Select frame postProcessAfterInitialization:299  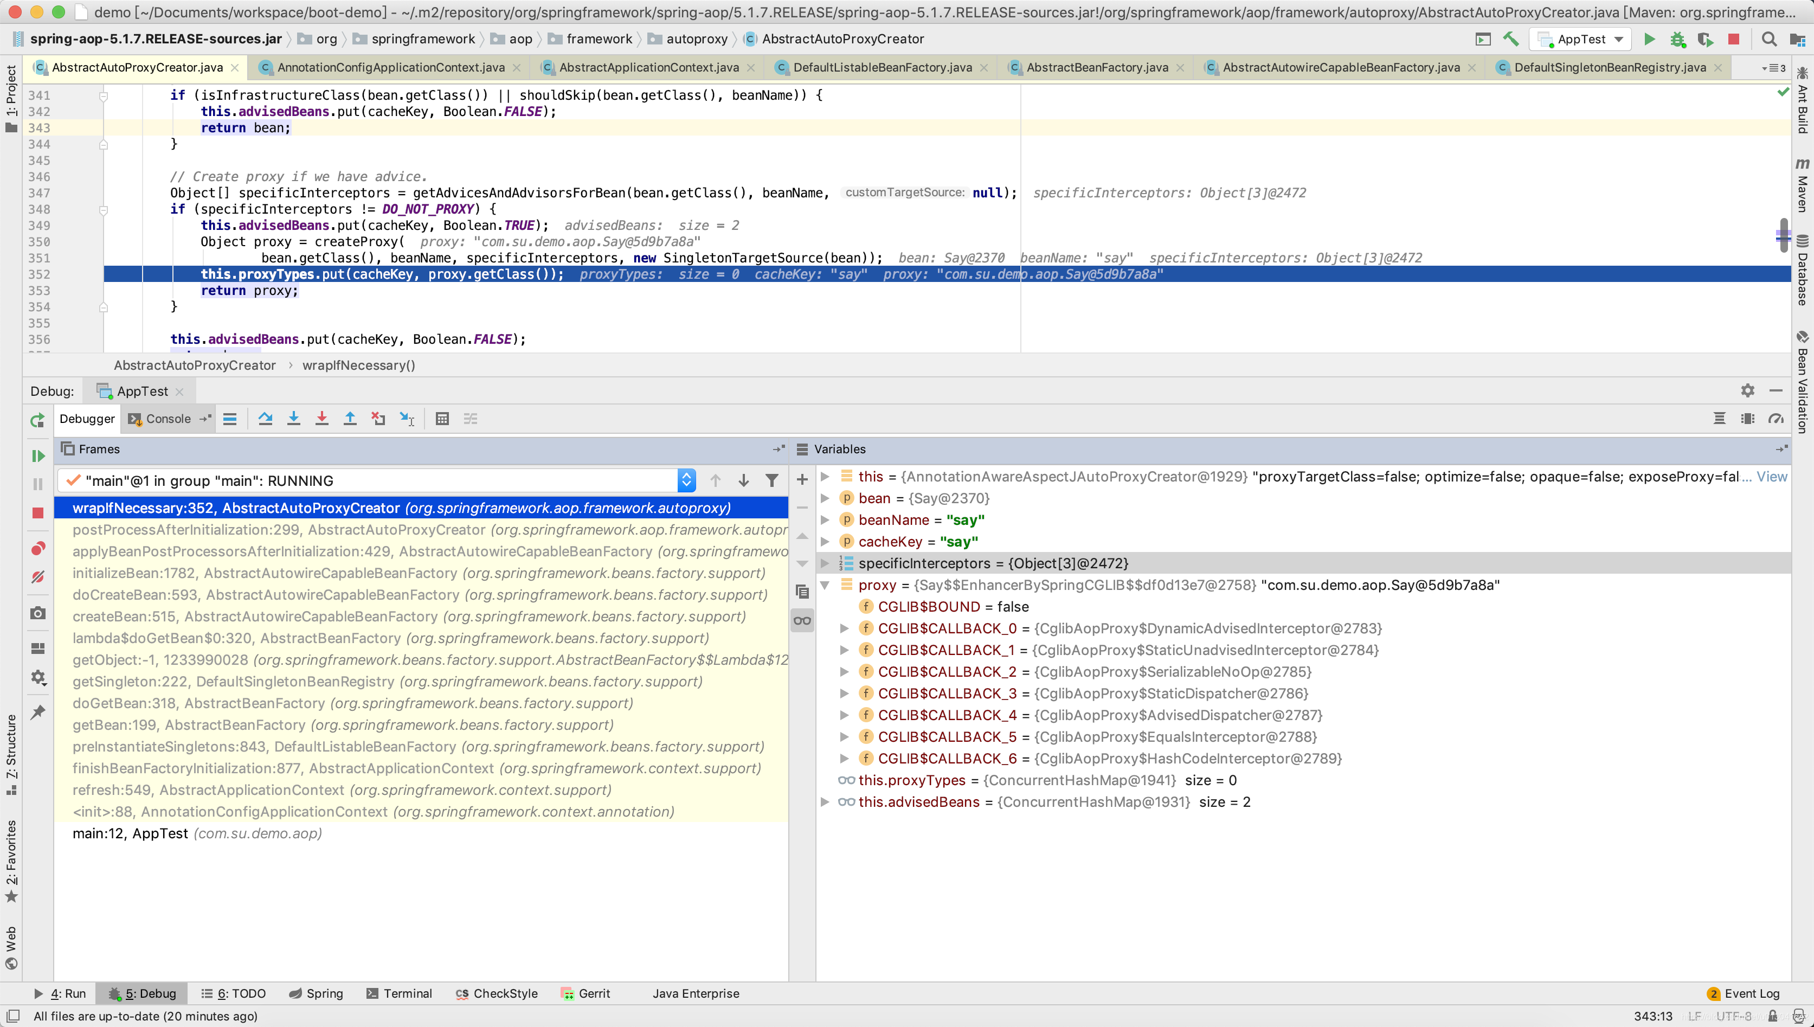point(422,530)
